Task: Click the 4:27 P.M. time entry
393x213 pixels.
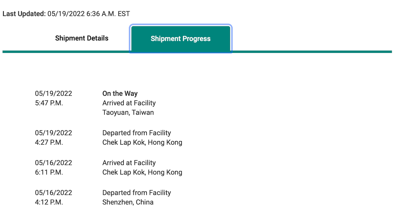Action: (x=49, y=142)
